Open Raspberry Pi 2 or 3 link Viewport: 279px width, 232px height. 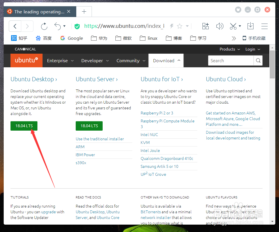click(x=157, y=113)
